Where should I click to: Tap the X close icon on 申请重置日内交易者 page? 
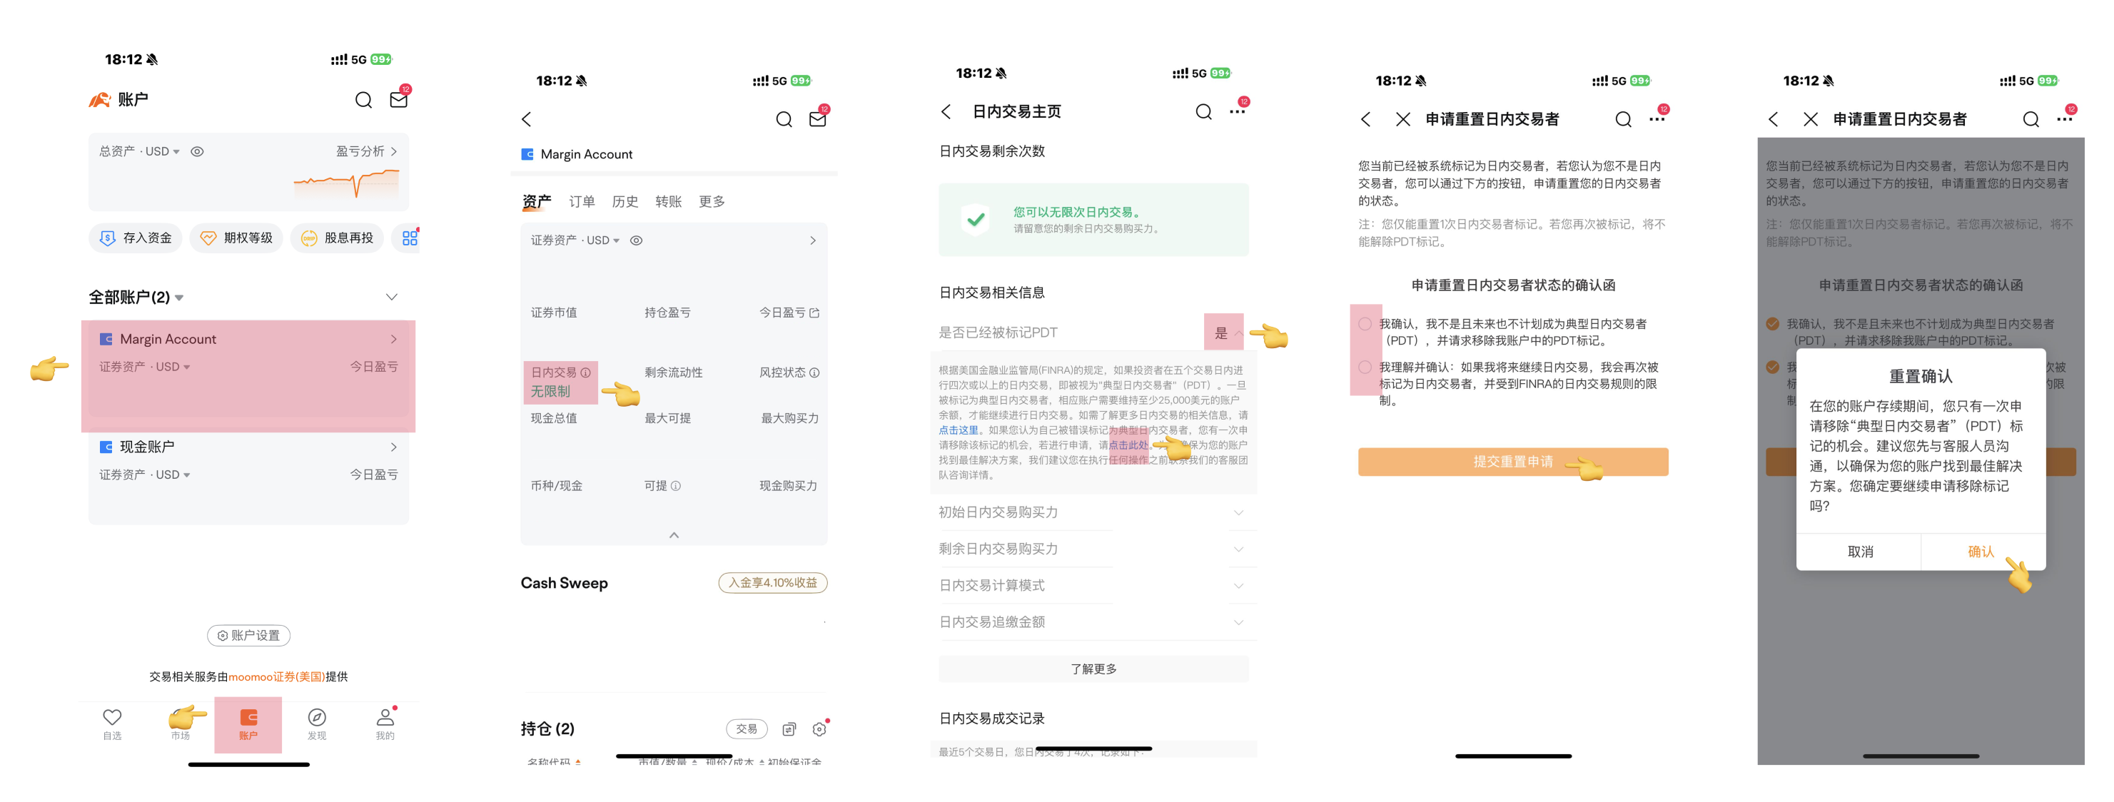click(1402, 120)
